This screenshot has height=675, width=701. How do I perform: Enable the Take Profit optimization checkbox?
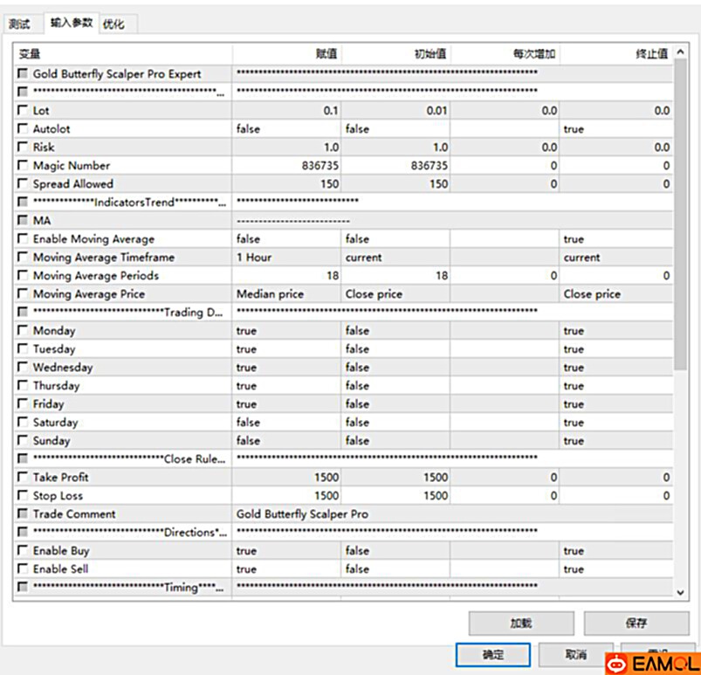[x=23, y=478]
